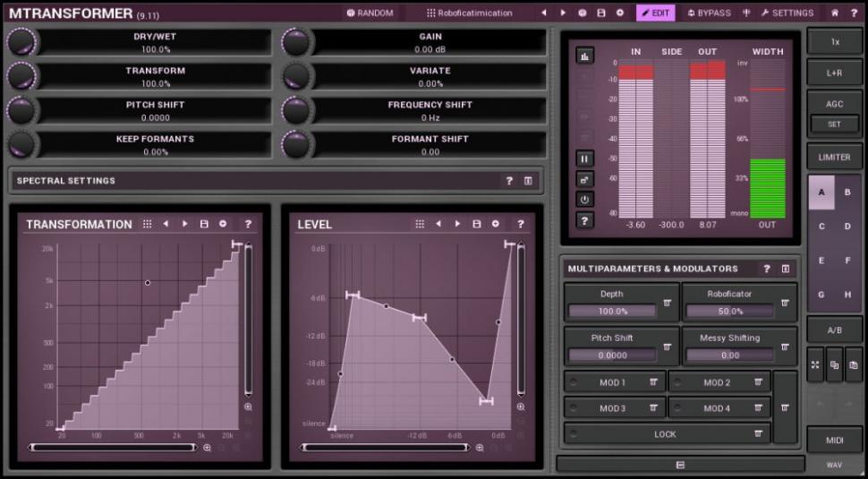
Task: Collapse the Spectral Settings section
Action: point(528,181)
